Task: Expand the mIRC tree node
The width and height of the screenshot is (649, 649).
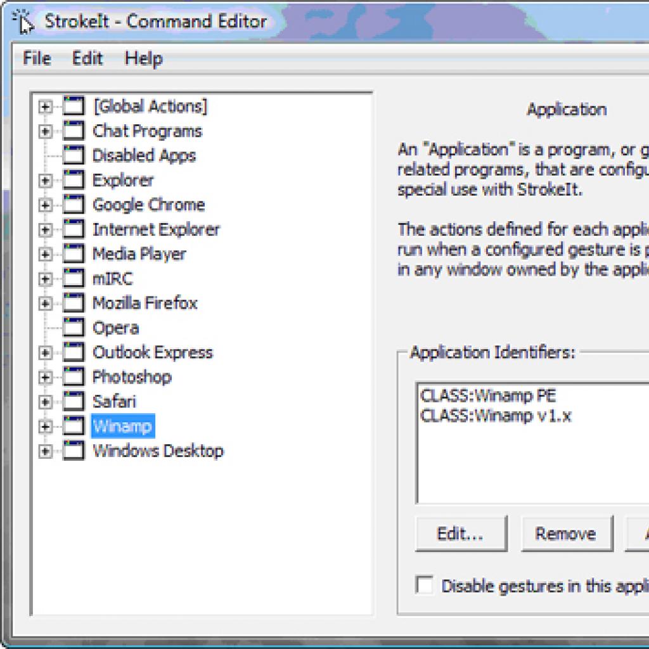Action: click(x=45, y=280)
